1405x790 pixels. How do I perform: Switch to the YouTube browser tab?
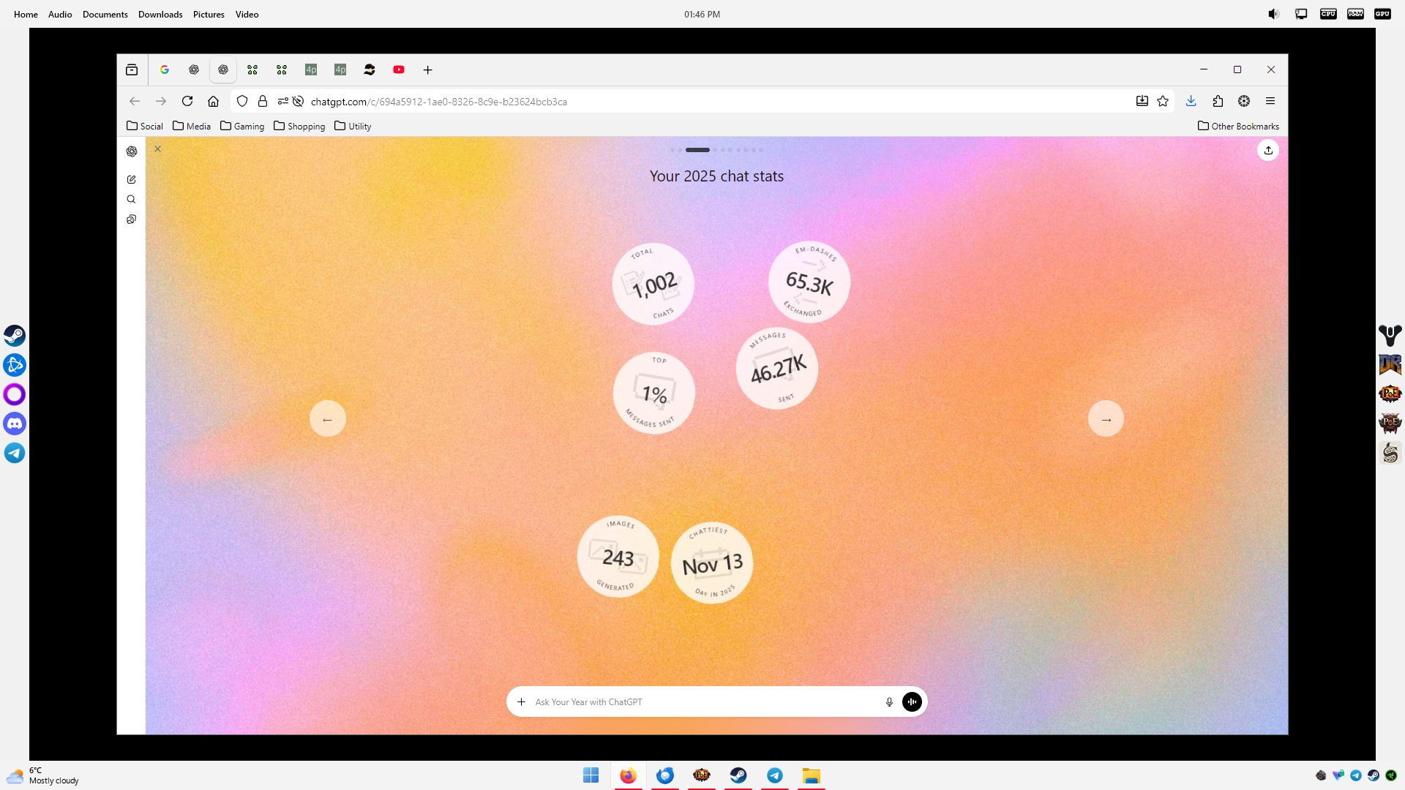tap(399, 69)
